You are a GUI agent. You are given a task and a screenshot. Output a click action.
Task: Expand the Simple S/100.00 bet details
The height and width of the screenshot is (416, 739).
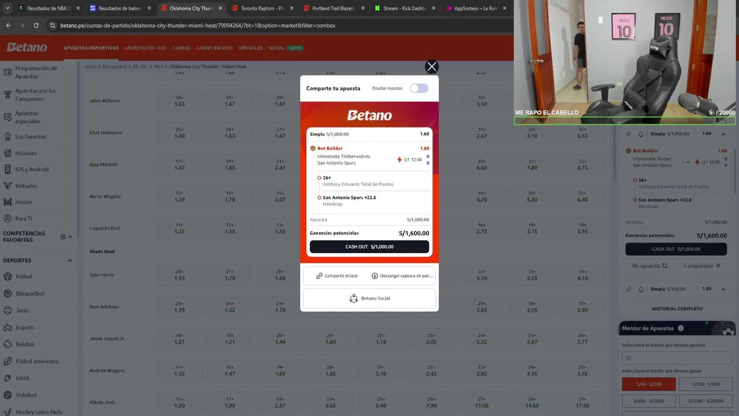coord(723,289)
